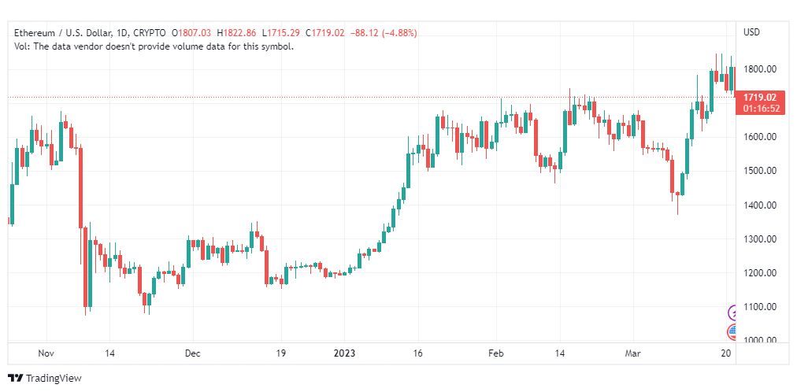797x392 pixels.
Task: Click the Mar label on time axis
Action: coord(633,353)
